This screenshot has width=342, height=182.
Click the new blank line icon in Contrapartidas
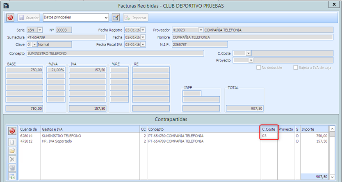[x=12, y=142]
